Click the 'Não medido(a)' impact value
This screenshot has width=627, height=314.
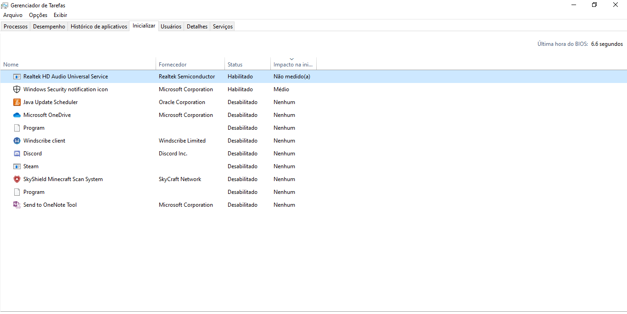click(x=292, y=77)
